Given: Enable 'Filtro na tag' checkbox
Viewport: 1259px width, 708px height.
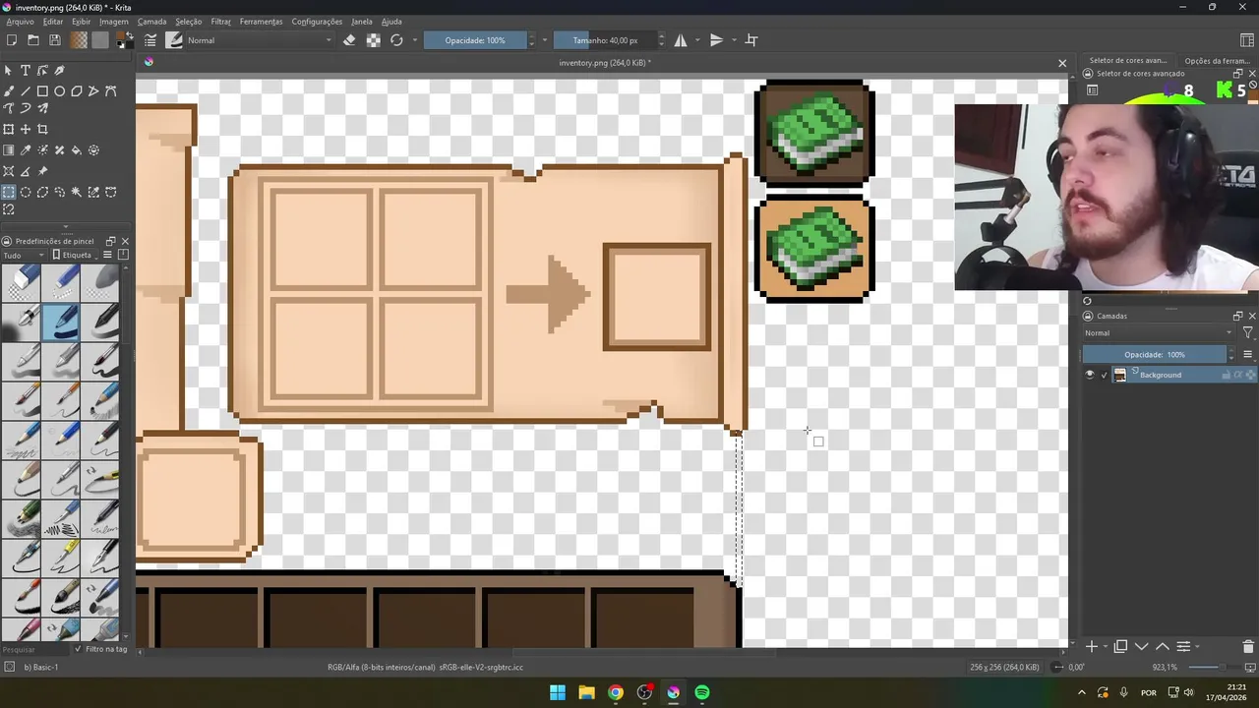Looking at the screenshot, I should coord(79,649).
